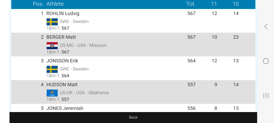Select athlete BERGER Matt
This screenshot has width=274, height=123.
tap(61, 37)
